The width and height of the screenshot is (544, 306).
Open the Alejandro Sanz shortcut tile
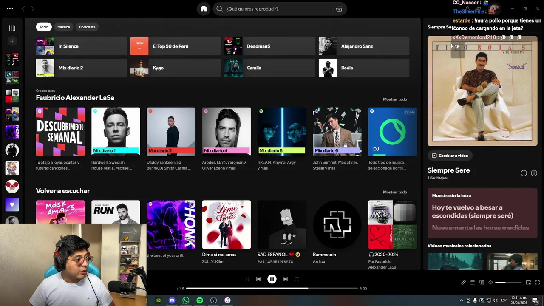[x=364, y=46]
